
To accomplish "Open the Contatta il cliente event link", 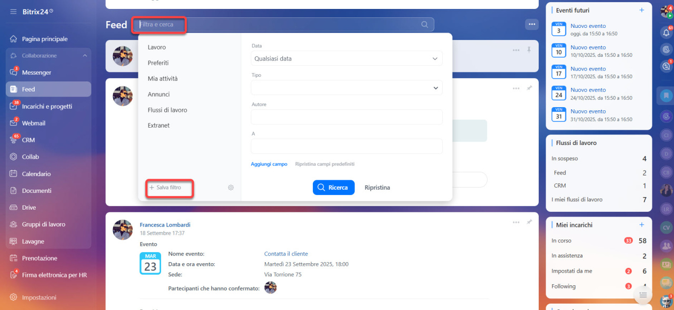I will pyautogui.click(x=286, y=254).
